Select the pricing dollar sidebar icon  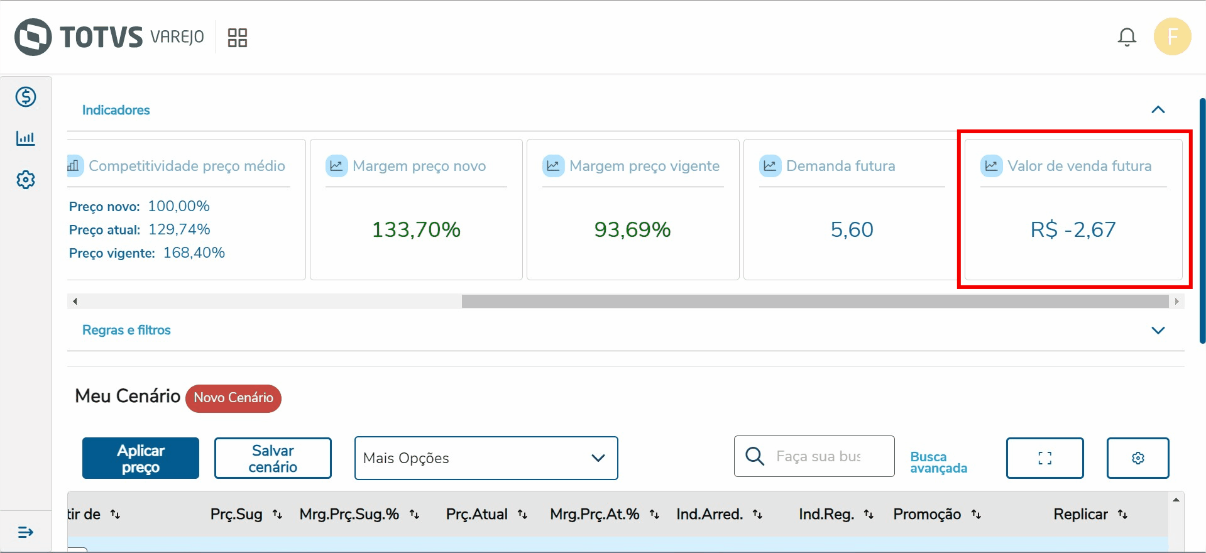(x=26, y=97)
